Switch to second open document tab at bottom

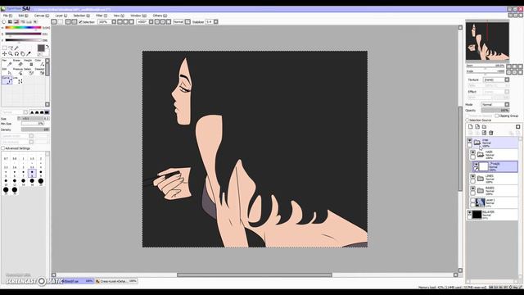[x=116, y=281]
